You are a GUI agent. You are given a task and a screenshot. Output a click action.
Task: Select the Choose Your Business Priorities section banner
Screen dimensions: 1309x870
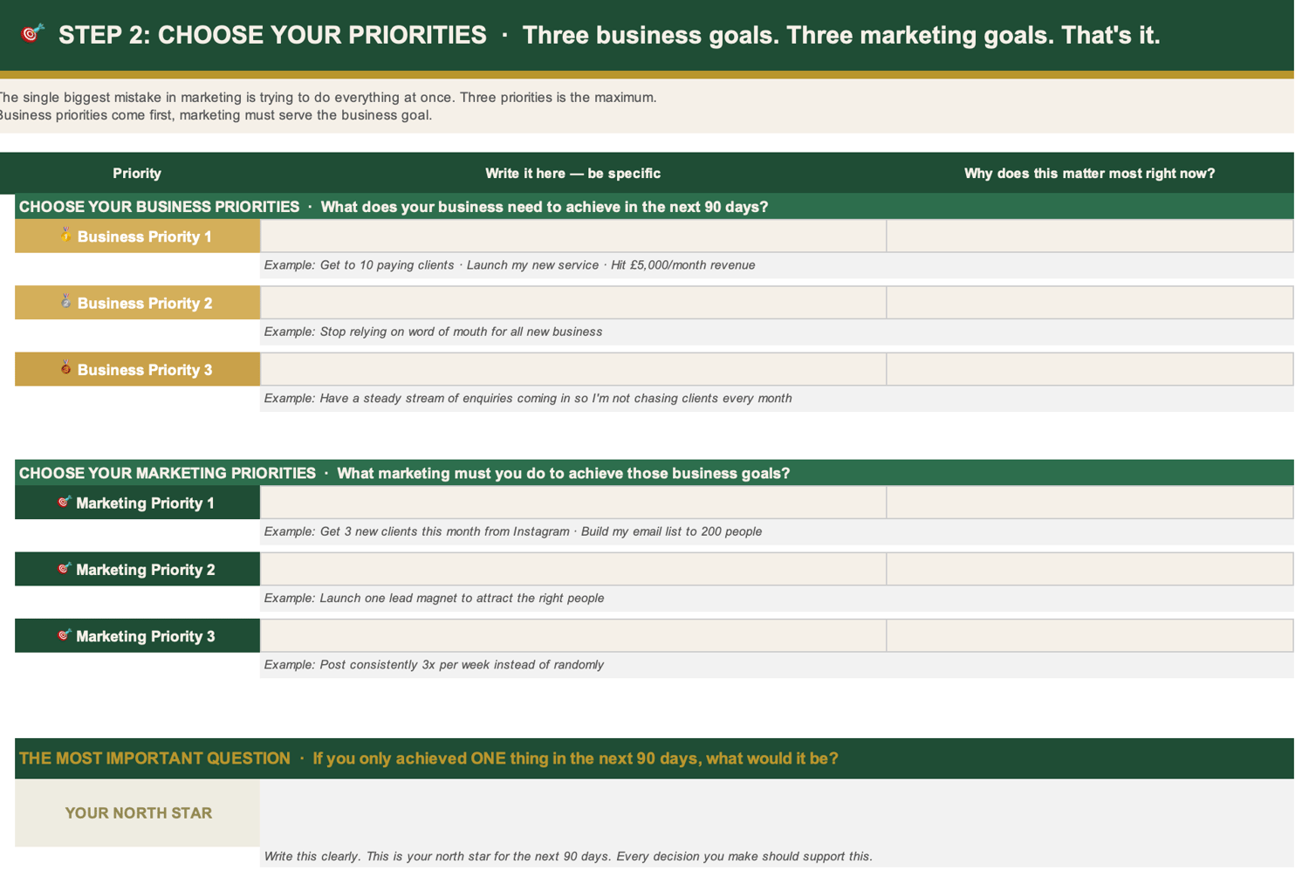pos(654,207)
